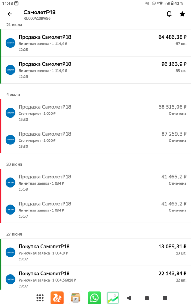This screenshot has height=306, width=191.
Task: Go back with the top-left arrow
Action: click(9, 14)
